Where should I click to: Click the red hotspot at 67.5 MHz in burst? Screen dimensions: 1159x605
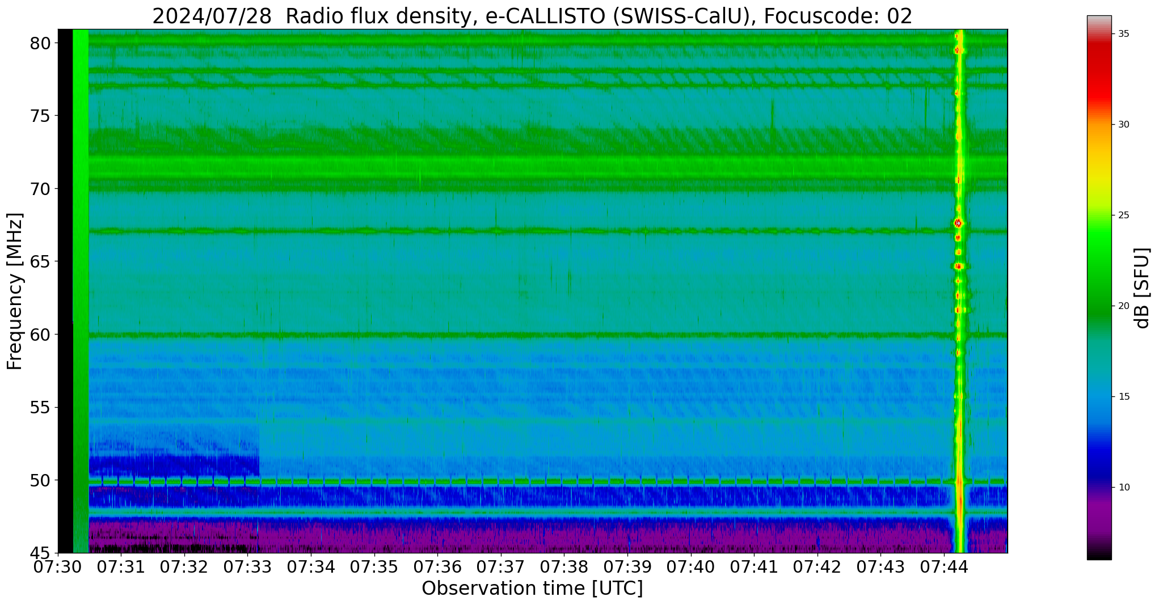pos(958,223)
